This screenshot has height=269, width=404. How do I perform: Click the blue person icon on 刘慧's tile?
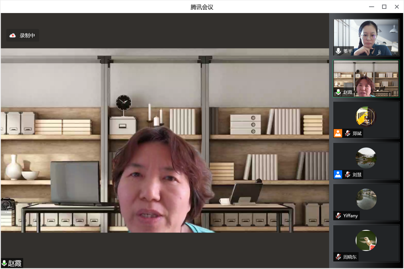tap(338, 174)
